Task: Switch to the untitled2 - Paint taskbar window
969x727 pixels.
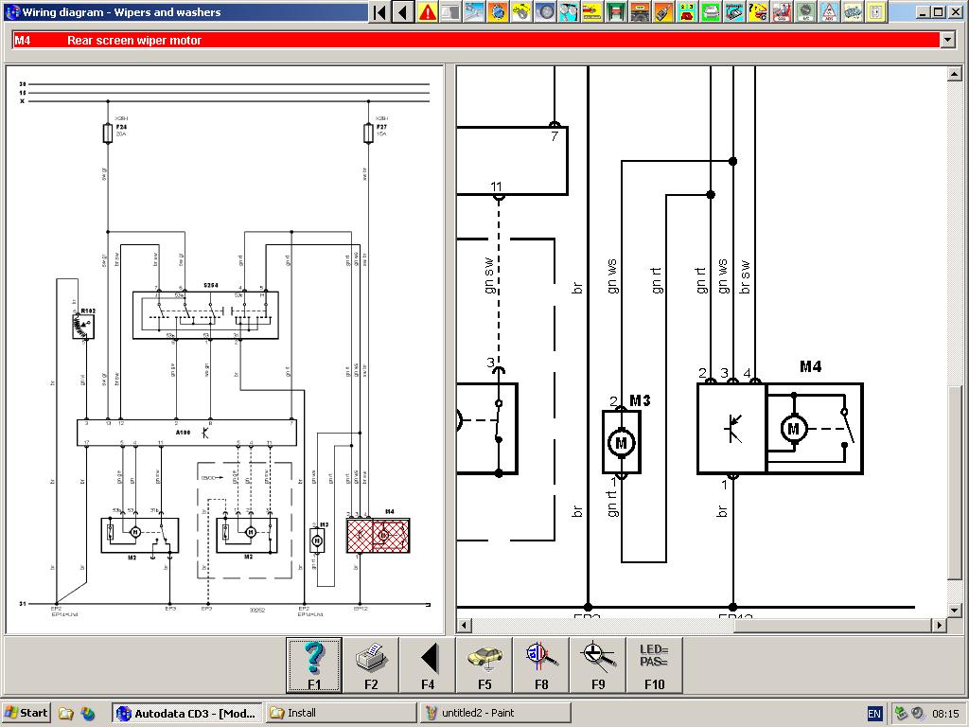Action: pos(495,713)
